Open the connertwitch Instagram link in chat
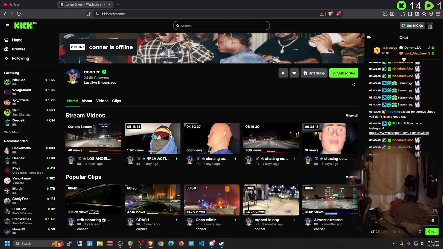443x249 pixels. point(399,133)
